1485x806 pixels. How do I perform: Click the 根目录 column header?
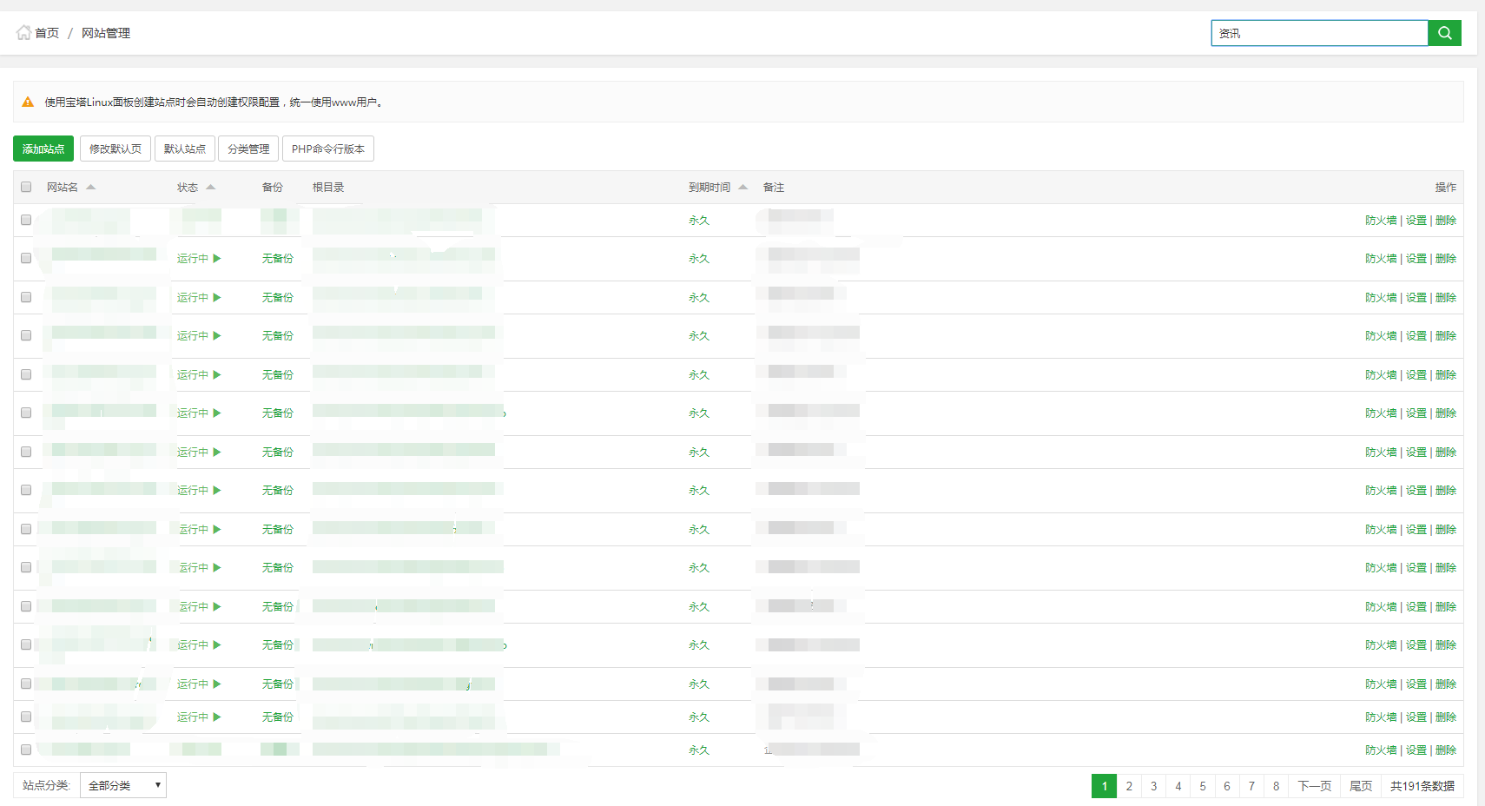pyautogui.click(x=328, y=188)
